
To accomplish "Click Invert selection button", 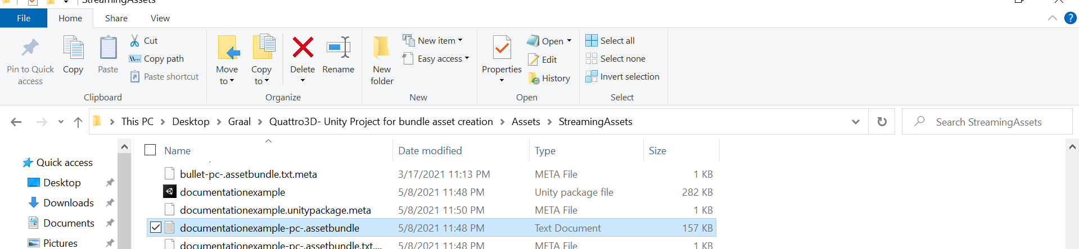I will (x=622, y=76).
